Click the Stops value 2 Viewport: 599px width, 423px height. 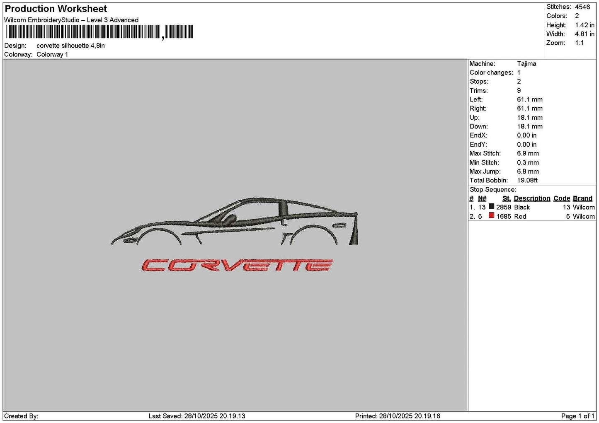click(519, 82)
